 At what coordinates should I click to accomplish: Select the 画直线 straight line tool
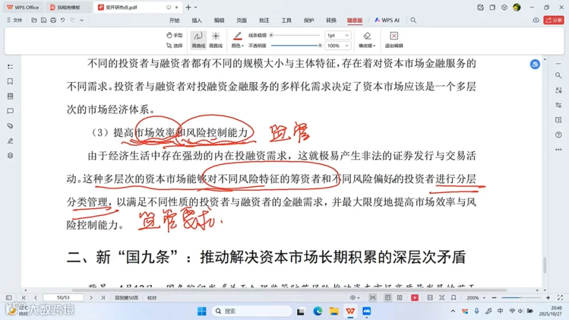tap(216, 40)
